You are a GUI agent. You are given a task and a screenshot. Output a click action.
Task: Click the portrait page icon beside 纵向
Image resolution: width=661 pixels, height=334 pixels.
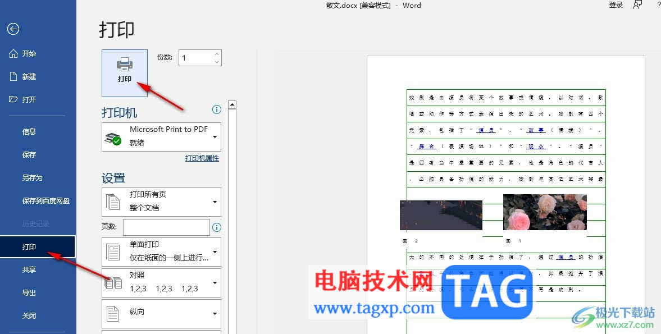tap(112, 314)
